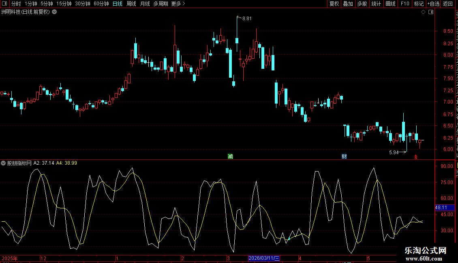Select the 30分钟 period
458x263 pixels.
83,4
